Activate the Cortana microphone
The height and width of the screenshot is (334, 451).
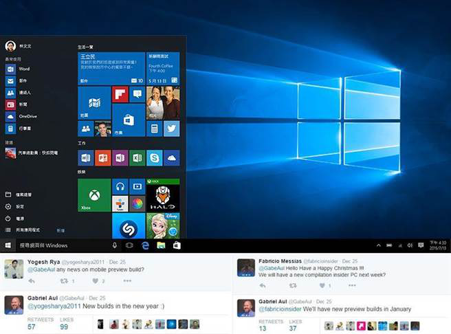[x=115, y=245]
